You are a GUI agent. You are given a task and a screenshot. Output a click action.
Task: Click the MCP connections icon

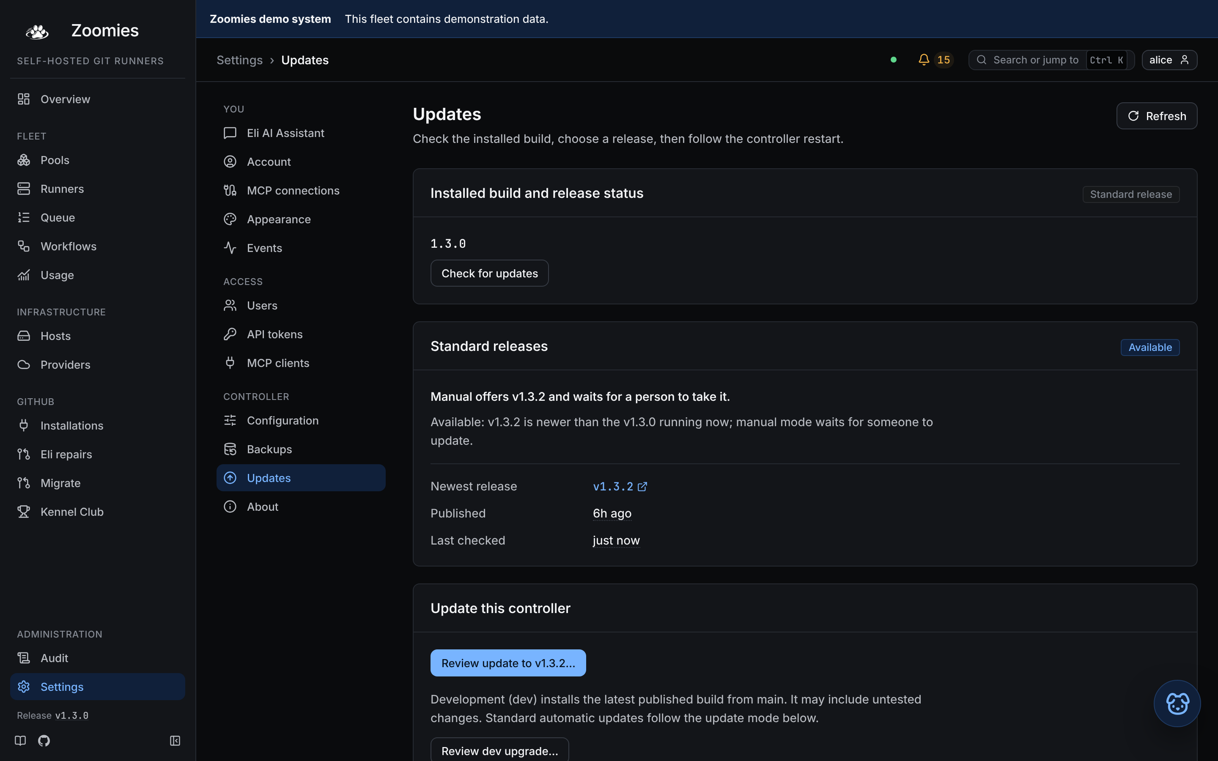pos(230,190)
